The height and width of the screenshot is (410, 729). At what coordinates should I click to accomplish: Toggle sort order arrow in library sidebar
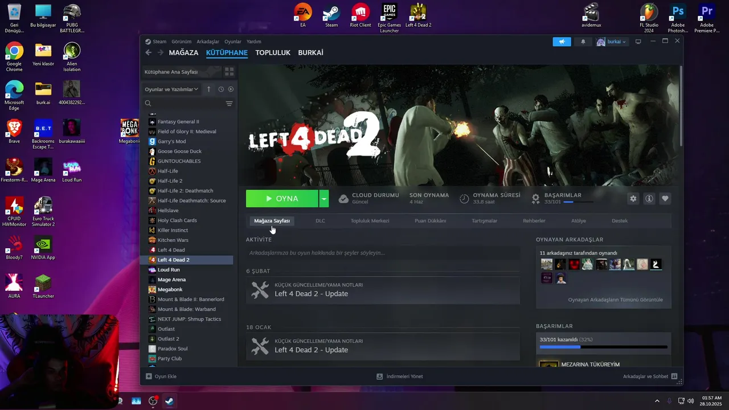tap(208, 89)
